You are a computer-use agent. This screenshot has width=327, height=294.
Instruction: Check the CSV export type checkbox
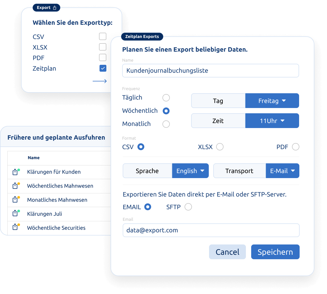(x=103, y=36)
